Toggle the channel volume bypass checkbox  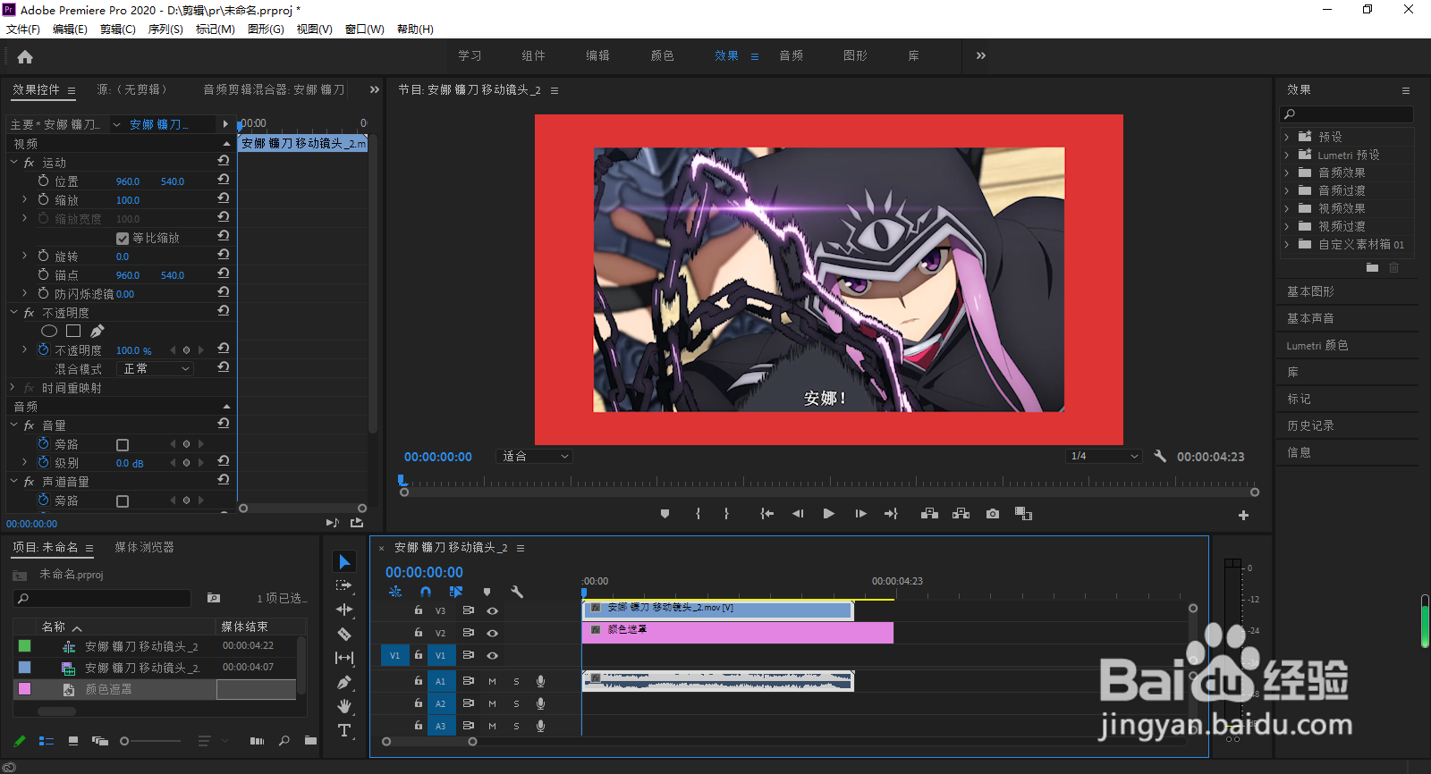[x=123, y=501]
